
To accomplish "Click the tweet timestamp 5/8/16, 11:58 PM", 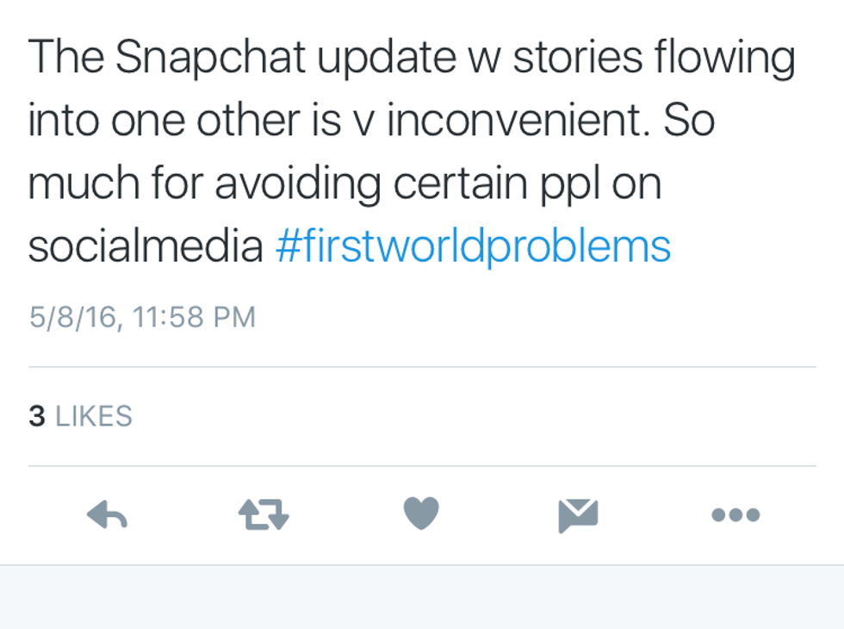I will pyautogui.click(x=142, y=317).
